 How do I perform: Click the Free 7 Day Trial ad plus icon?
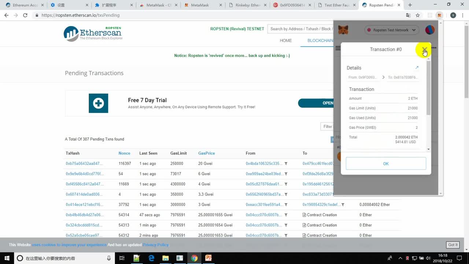98,103
